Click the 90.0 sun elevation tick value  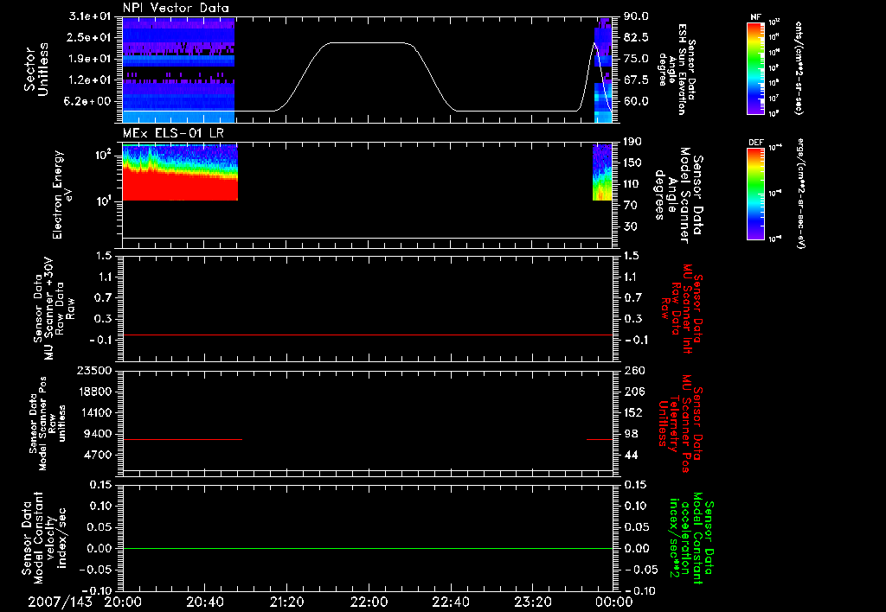[637, 16]
